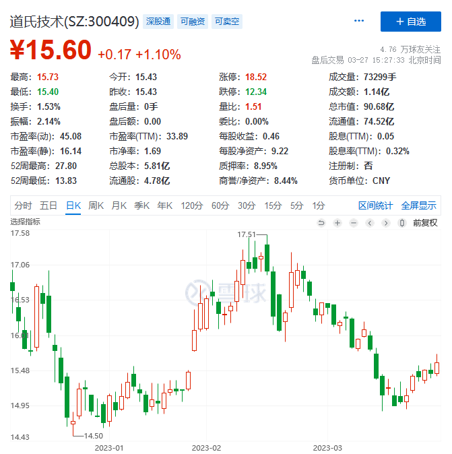Open 全屏显示 fullscreen link

(x=419, y=205)
